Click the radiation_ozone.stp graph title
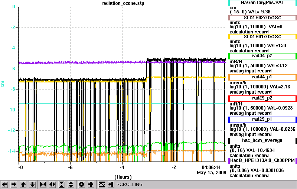The height and width of the screenshot is (189, 297). pos(123,3)
